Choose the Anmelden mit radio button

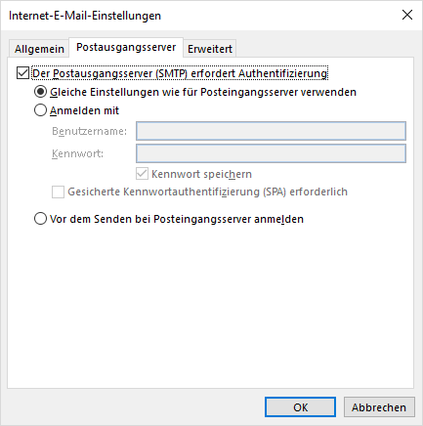[x=40, y=110]
